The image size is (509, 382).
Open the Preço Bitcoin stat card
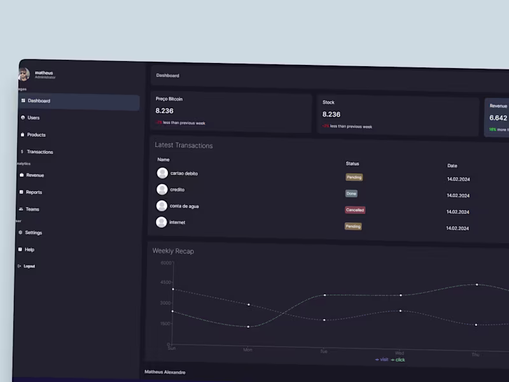[231, 112]
